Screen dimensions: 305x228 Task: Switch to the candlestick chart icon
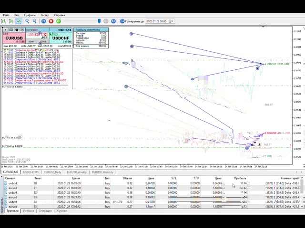point(11,21)
